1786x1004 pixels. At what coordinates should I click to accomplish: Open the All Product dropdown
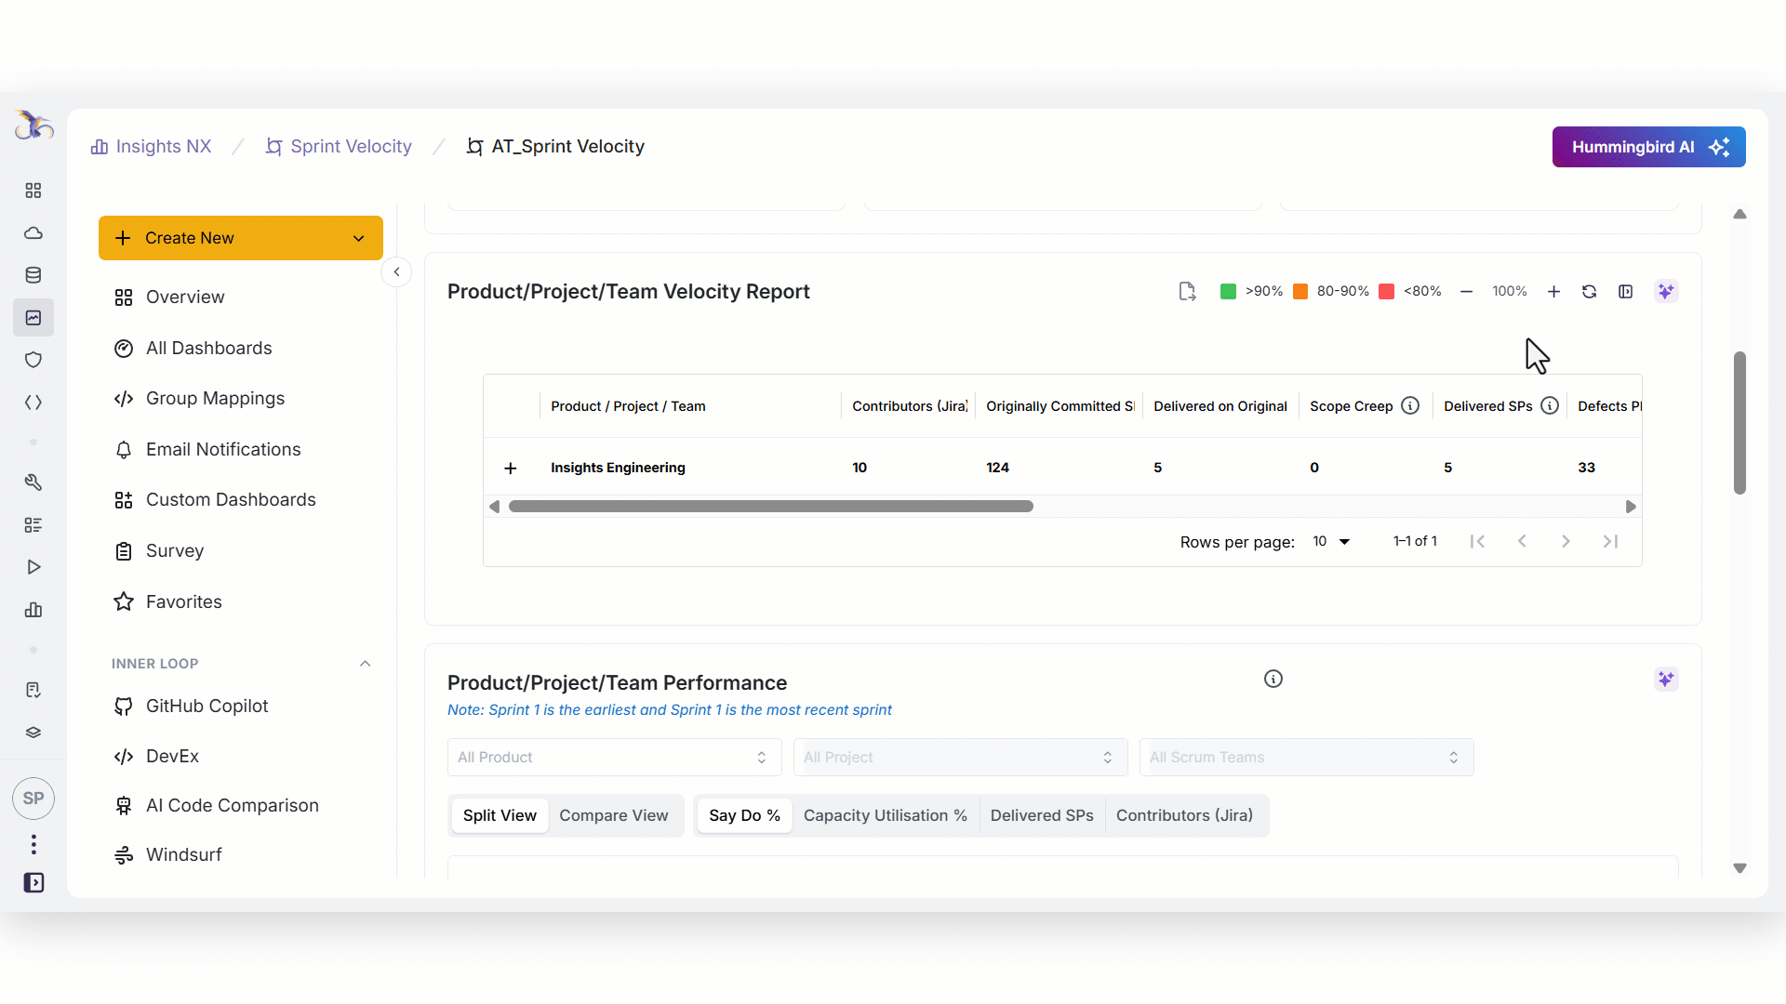pyautogui.click(x=614, y=758)
